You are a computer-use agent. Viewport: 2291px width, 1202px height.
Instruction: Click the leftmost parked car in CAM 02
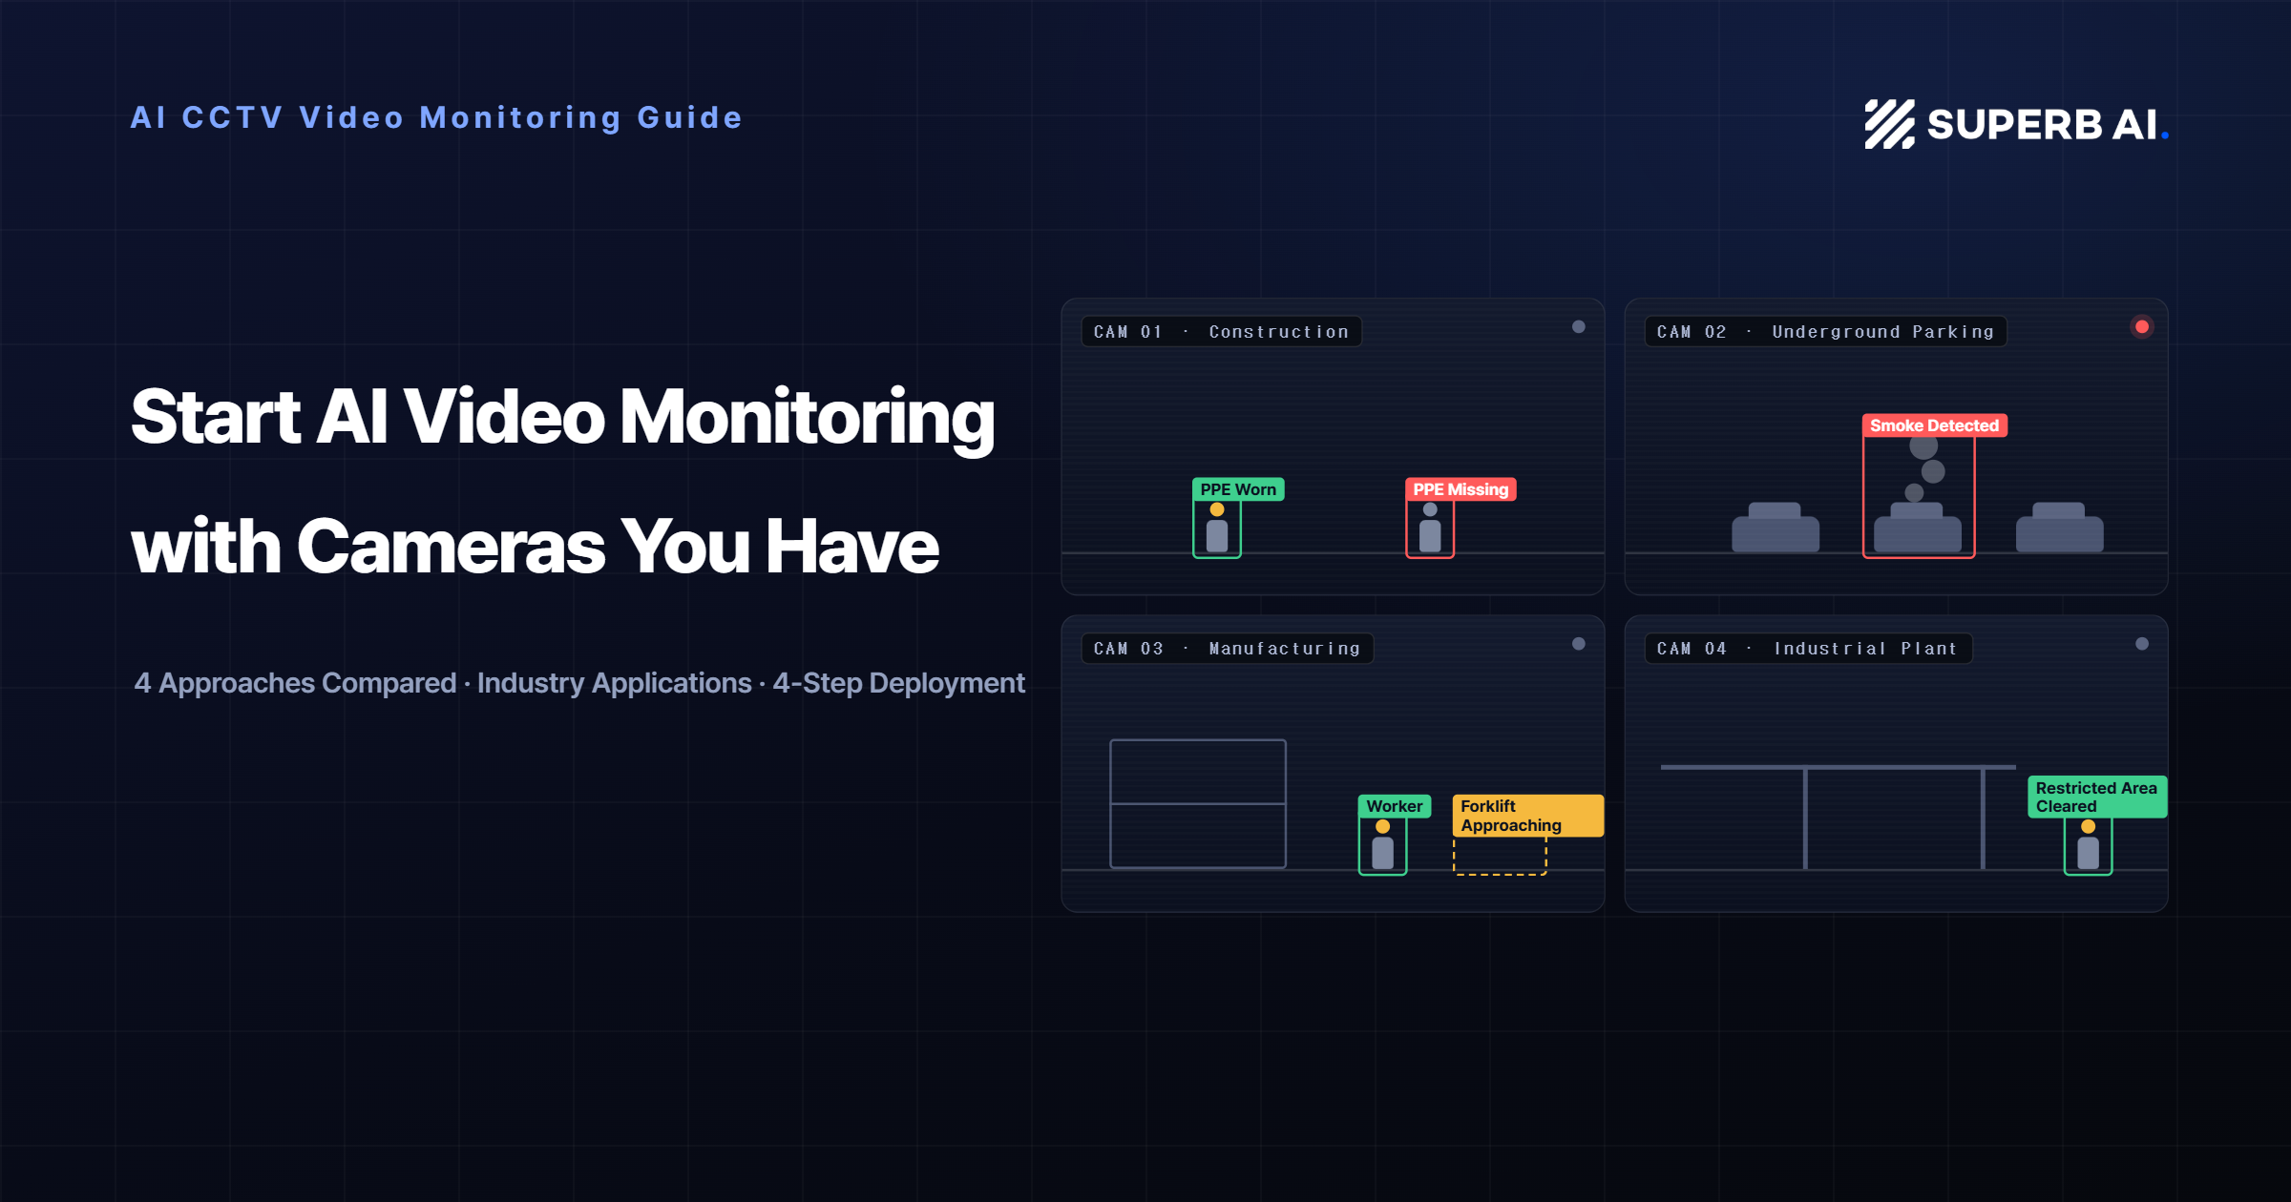pyautogui.click(x=1776, y=528)
